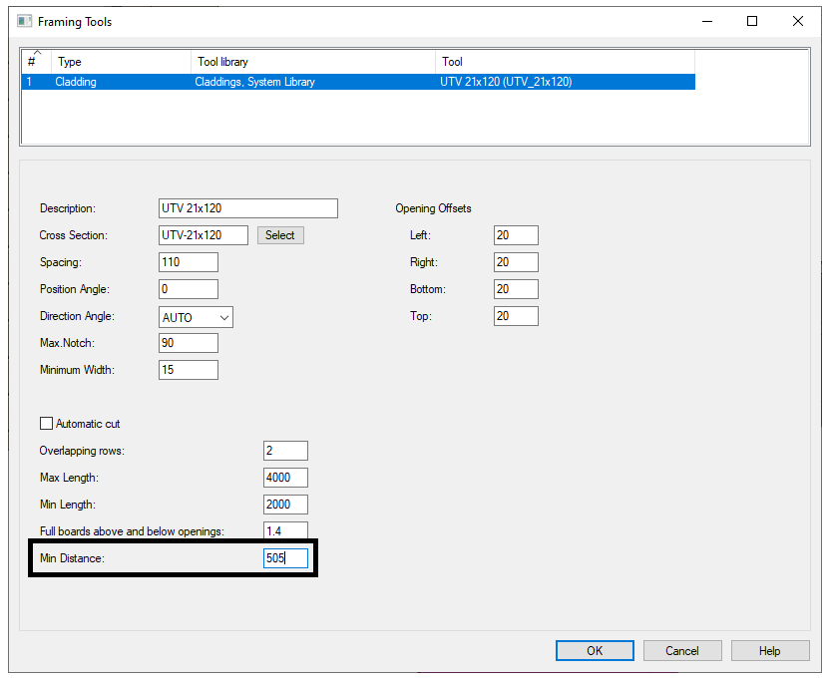
Task: Click the Position Angle field
Action: click(x=188, y=289)
